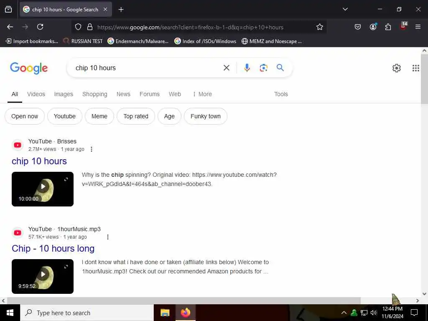Show hidden tray icons chevron
This screenshot has width=428, height=321.
(344, 313)
